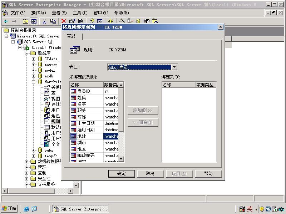Open the 窗口(W) menu

point(101,13)
